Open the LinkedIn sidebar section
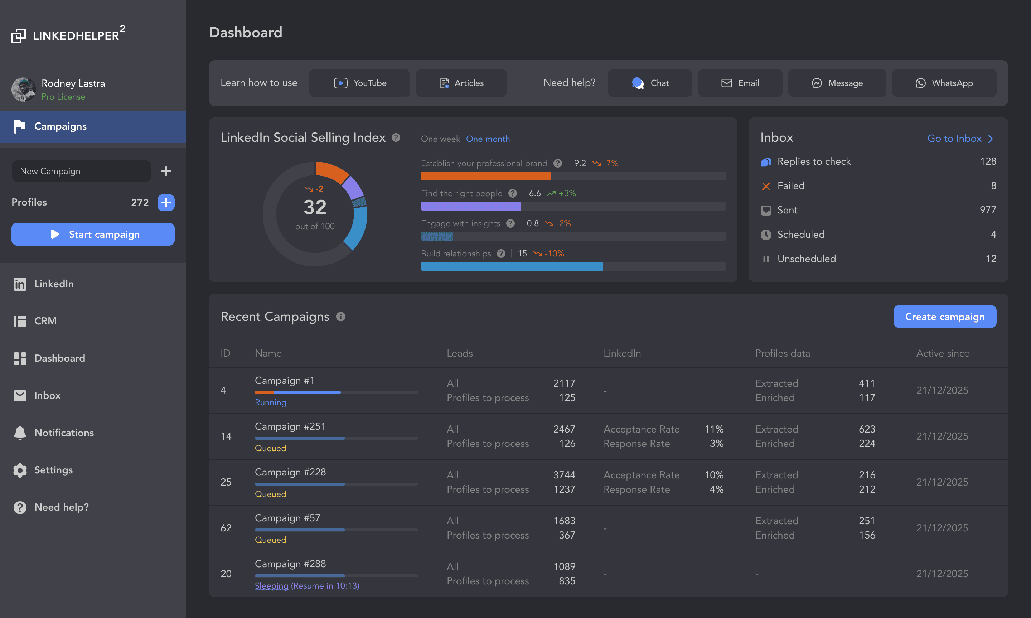Image resolution: width=1031 pixels, height=618 pixels. click(53, 284)
